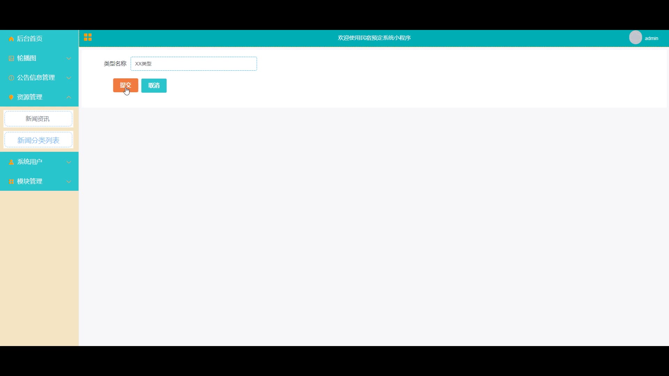Open the 轮播图 sidebar menu

[39, 58]
